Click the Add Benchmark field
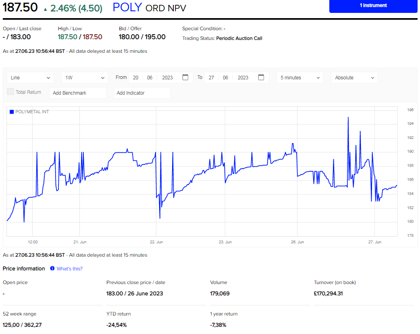This screenshot has width=420, height=334. [x=78, y=93]
